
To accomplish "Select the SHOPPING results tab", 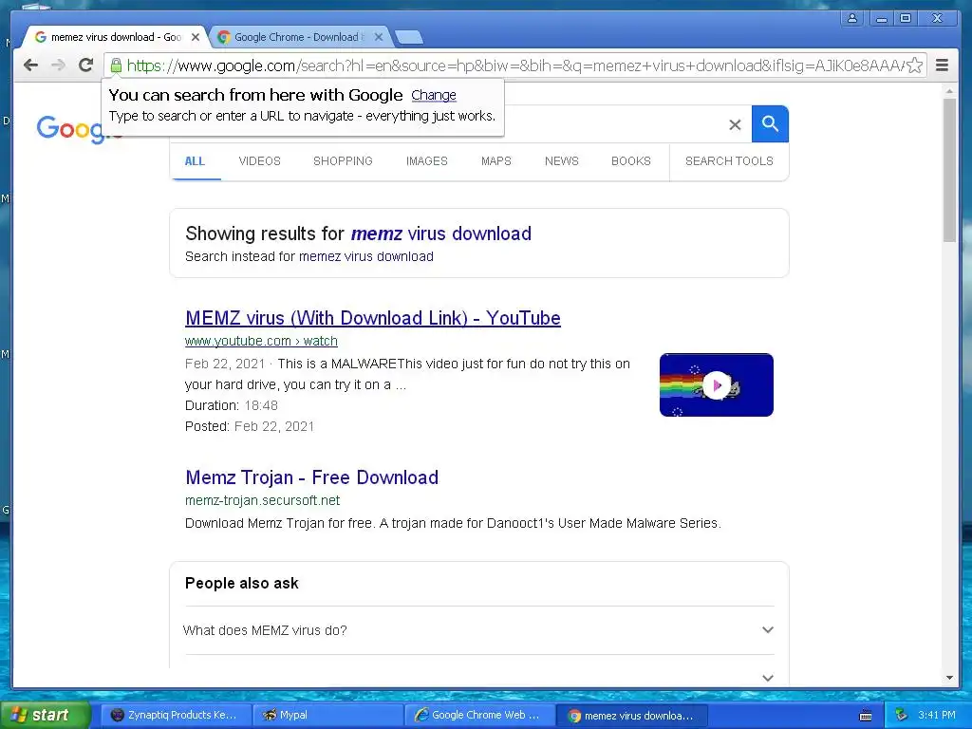I will [343, 161].
